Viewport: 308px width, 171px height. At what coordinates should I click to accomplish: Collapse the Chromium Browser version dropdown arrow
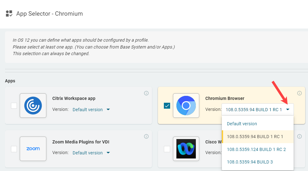click(x=288, y=110)
